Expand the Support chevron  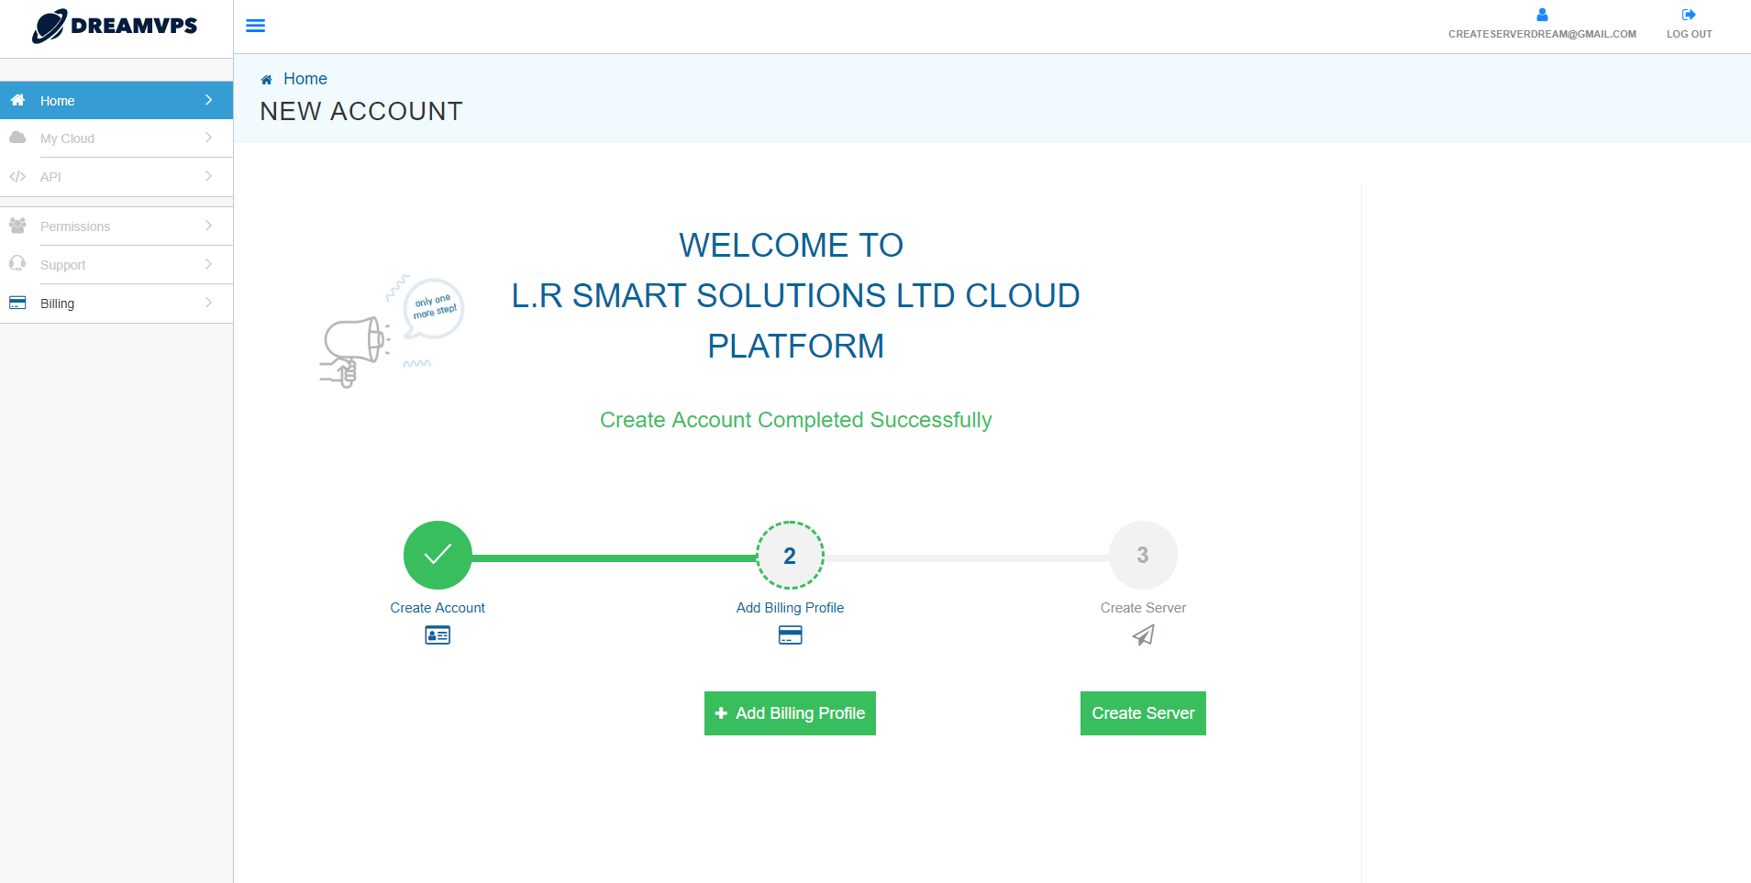[209, 264]
